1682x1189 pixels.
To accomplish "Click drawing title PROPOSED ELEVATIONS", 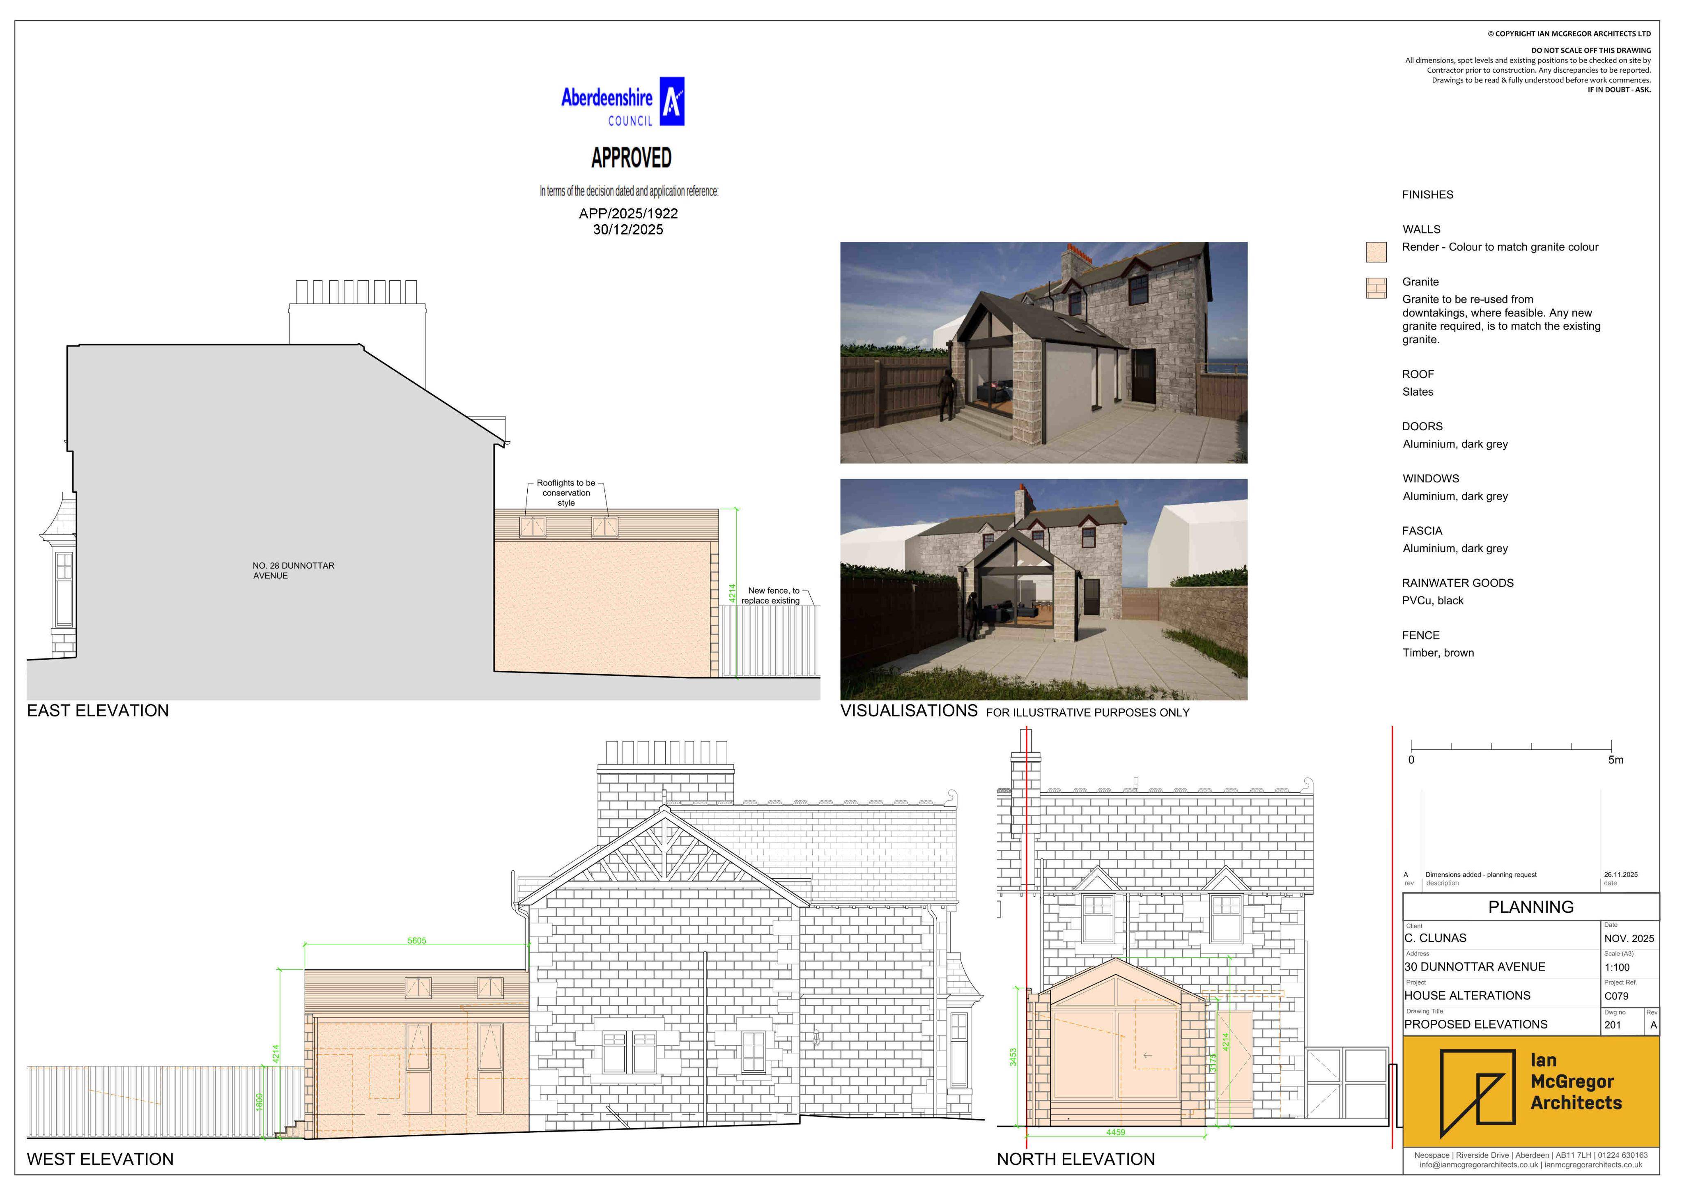I will tap(1475, 1024).
